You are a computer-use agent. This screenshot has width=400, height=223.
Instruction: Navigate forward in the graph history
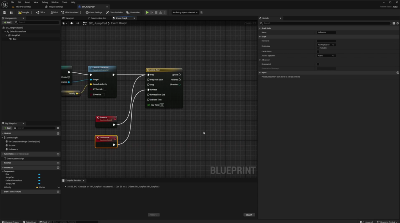78,23
